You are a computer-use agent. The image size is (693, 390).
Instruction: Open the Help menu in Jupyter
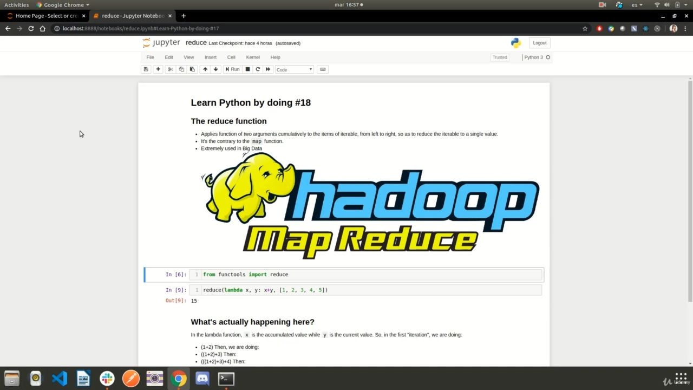coord(275,57)
